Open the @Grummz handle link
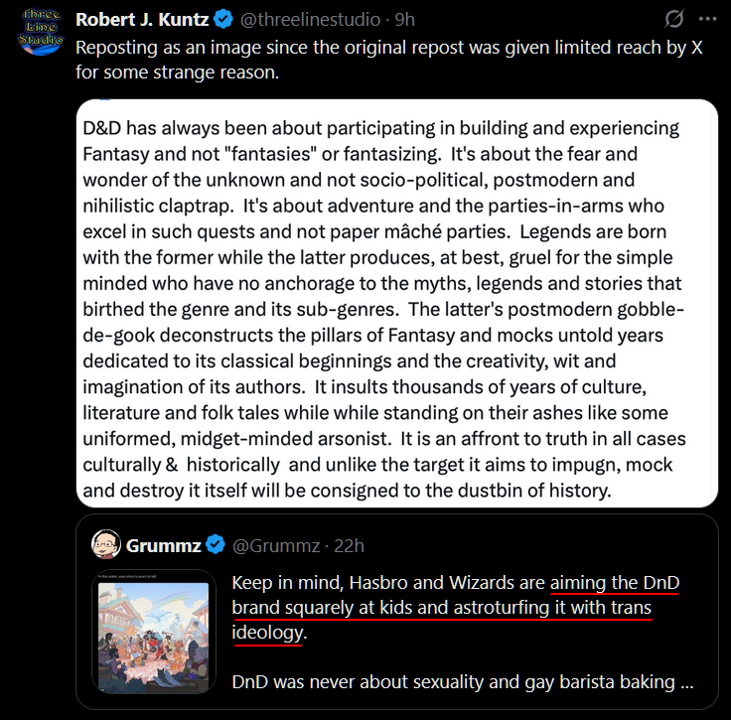This screenshot has height=720, width=731. [x=276, y=545]
